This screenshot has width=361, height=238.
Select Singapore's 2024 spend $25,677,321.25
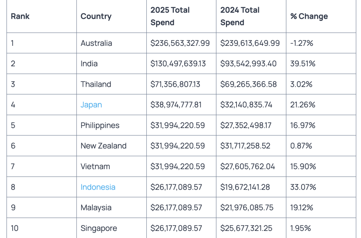246,228
